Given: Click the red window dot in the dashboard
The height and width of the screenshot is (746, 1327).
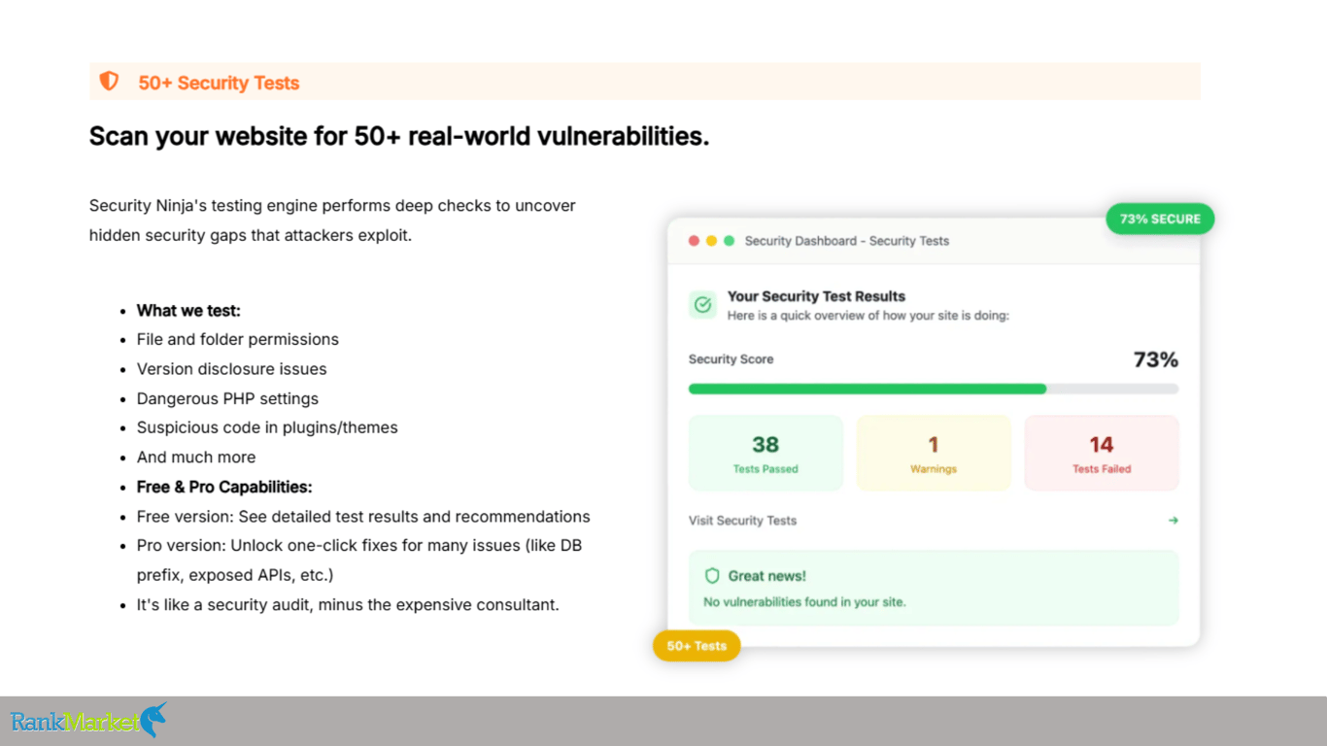Looking at the screenshot, I should [694, 241].
